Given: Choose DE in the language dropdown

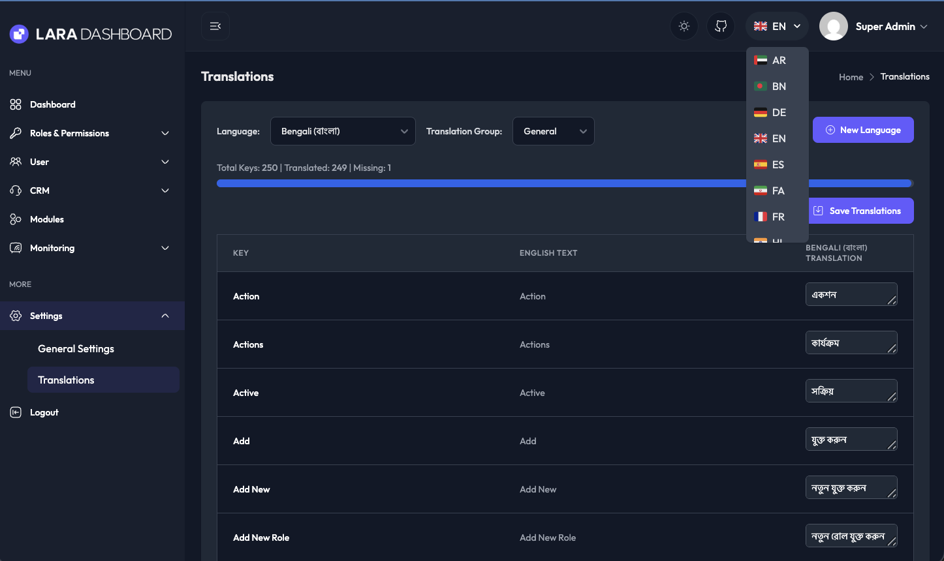Looking at the screenshot, I should pos(778,112).
